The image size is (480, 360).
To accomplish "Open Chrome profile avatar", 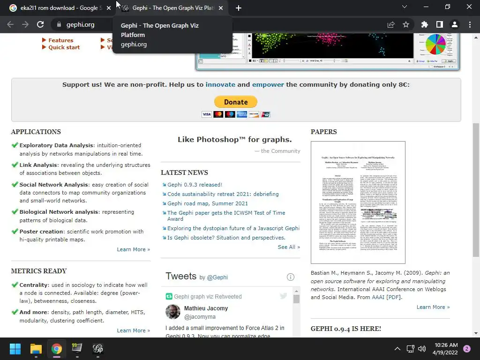I will 455,24.
